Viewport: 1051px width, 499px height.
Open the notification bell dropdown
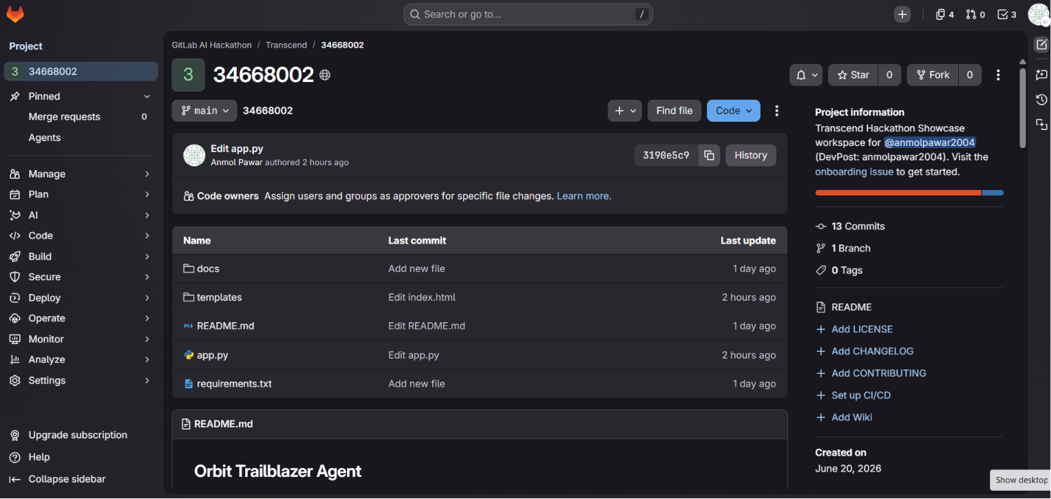point(806,75)
